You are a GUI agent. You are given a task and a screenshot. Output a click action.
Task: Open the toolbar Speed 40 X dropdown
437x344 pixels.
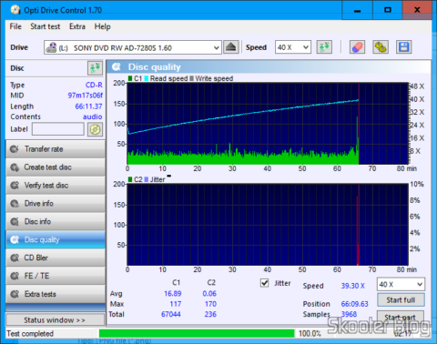tap(293, 47)
